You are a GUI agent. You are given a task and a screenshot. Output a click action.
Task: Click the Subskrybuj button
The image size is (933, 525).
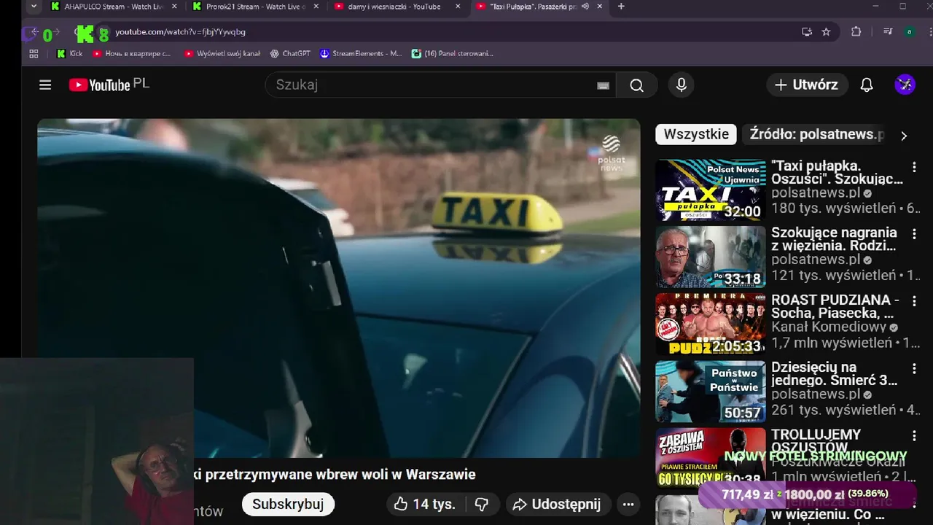(x=288, y=504)
